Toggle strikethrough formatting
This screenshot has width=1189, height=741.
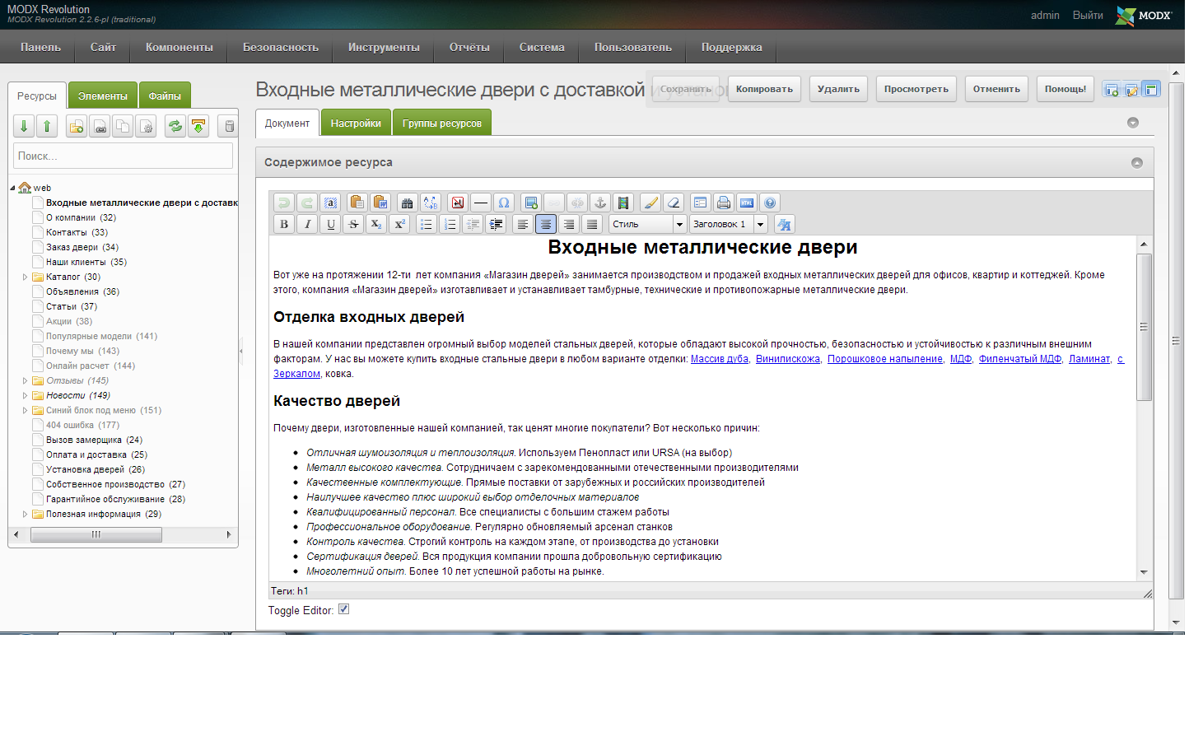point(353,224)
